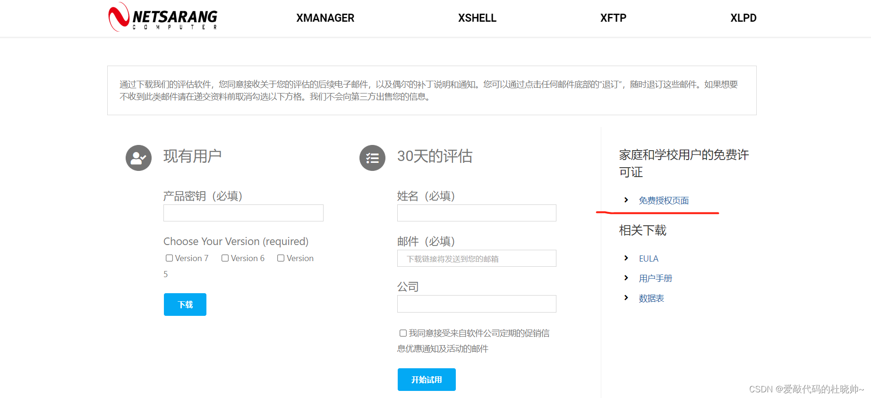Image resolution: width=871 pixels, height=398 pixels.
Task: Check the Version 7 checkbox
Action: coord(169,258)
